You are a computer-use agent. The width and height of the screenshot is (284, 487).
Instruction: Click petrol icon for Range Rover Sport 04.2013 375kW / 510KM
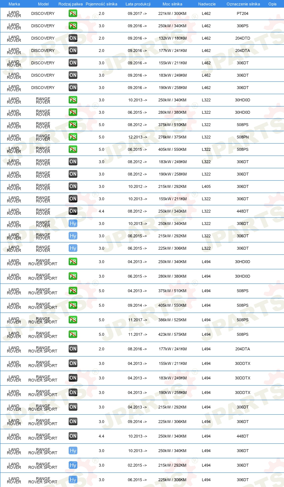[73, 291]
